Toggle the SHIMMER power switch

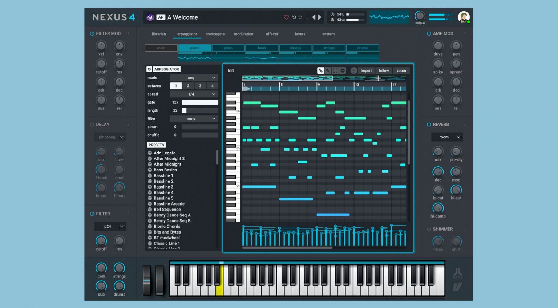point(429,229)
